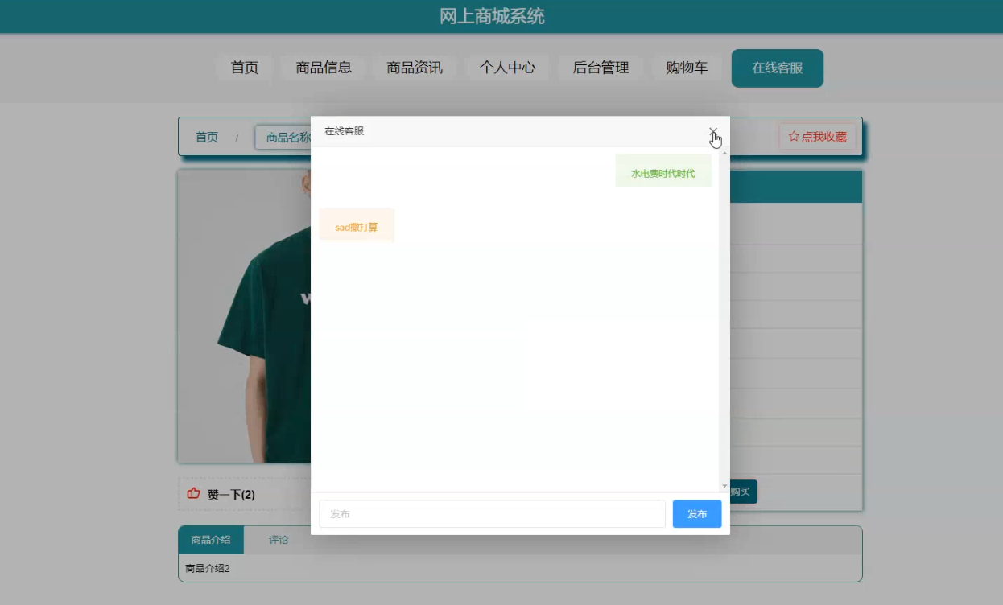Click the sad撒打算 chat message
1003x605 pixels.
pos(357,224)
